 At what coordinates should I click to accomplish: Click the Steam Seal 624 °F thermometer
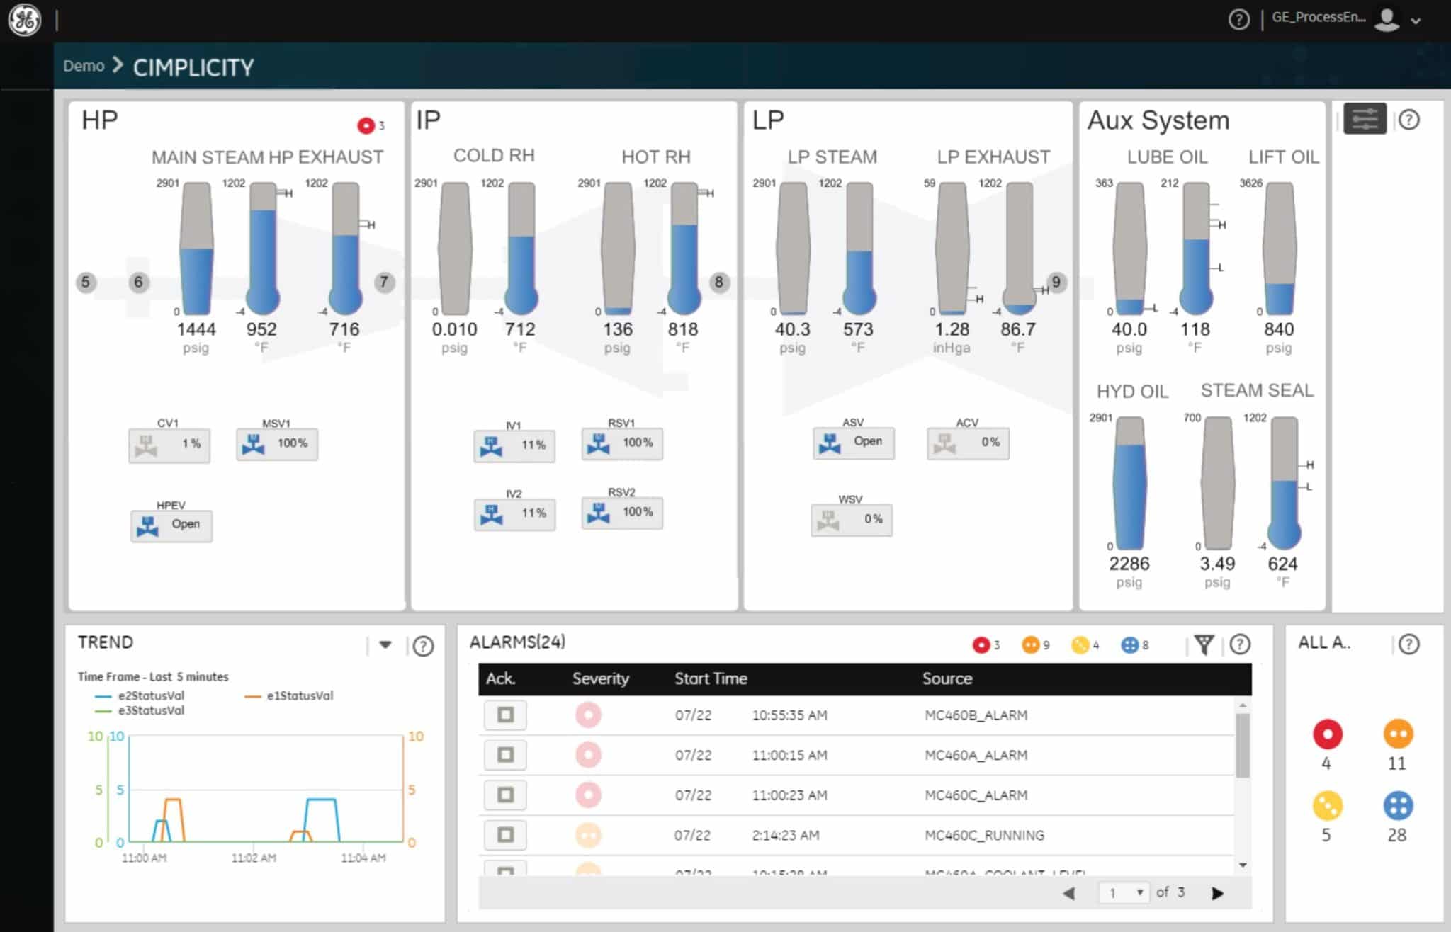[1284, 484]
